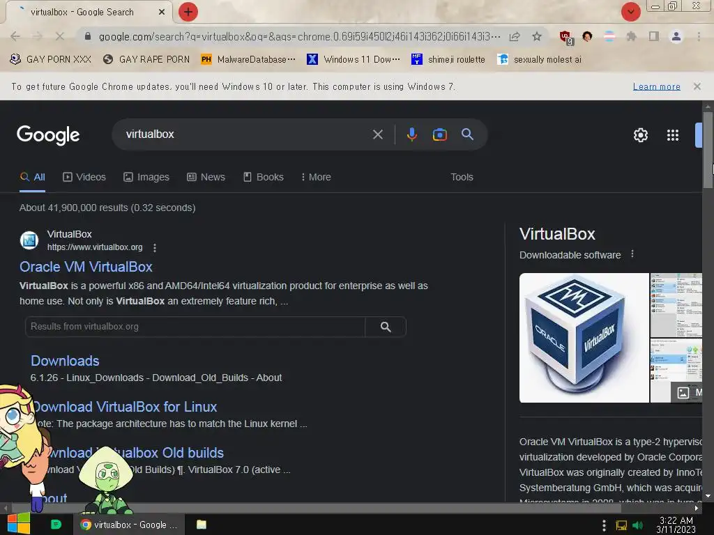Open Google quick settings gear
This screenshot has height=535, width=714.
pyautogui.click(x=640, y=134)
